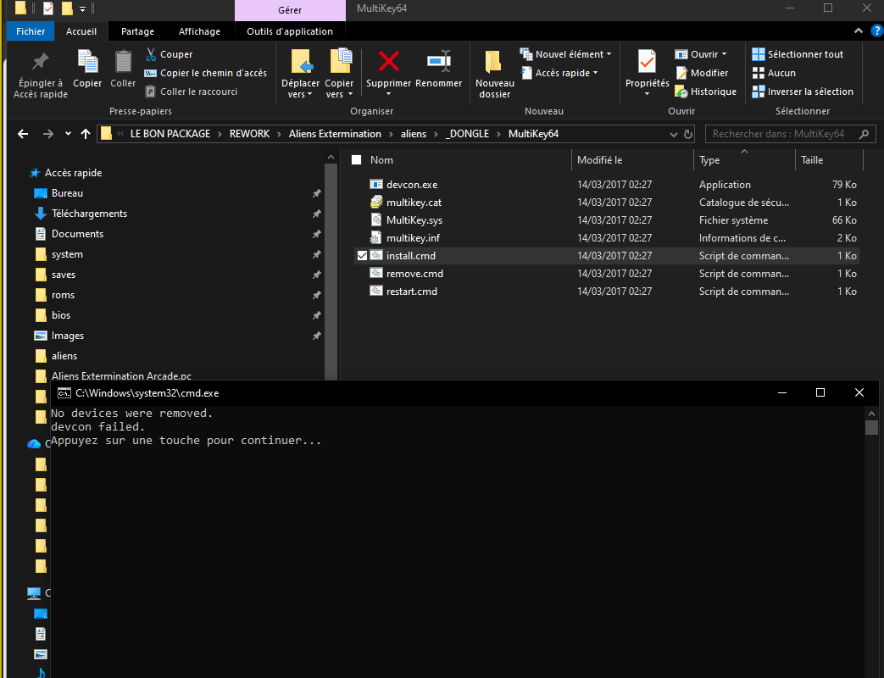Click the Copier ribbon icon
The width and height of the screenshot is (884, 678).
[x=87, y=62]
